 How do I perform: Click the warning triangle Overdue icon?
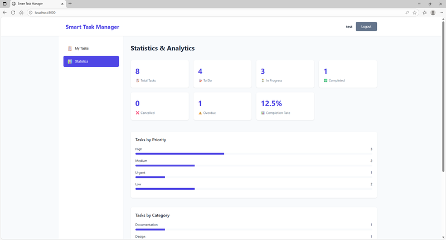200,113
